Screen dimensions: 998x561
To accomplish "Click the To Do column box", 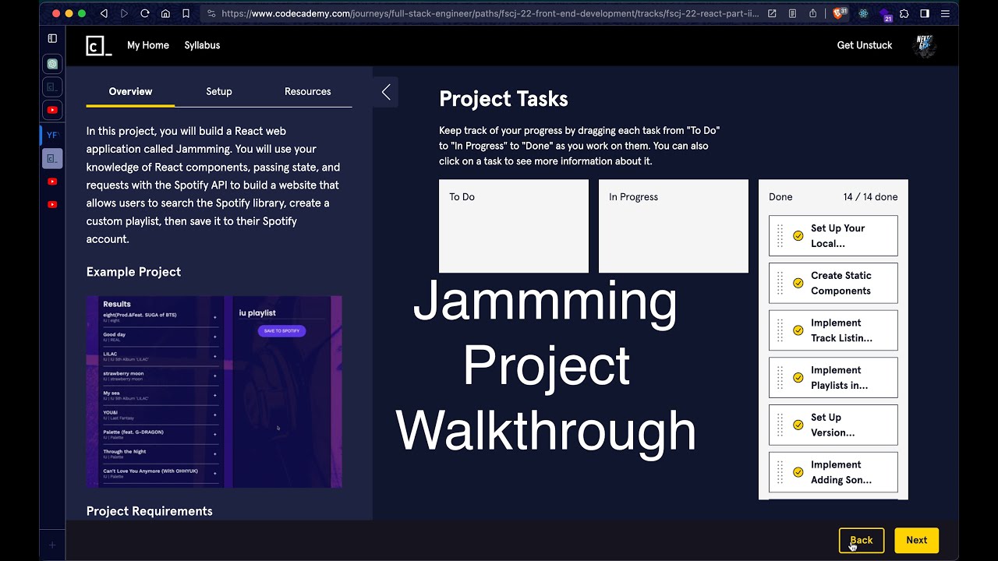I will [514, 226].
